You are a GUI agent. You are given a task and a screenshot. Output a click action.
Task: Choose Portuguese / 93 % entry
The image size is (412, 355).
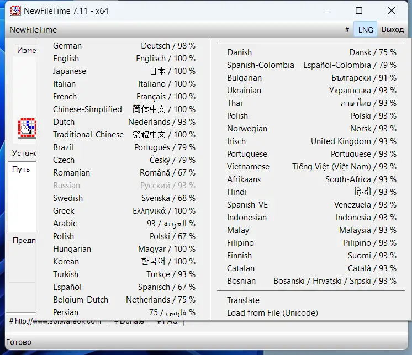pyautogui.click(x=311, y=154)
